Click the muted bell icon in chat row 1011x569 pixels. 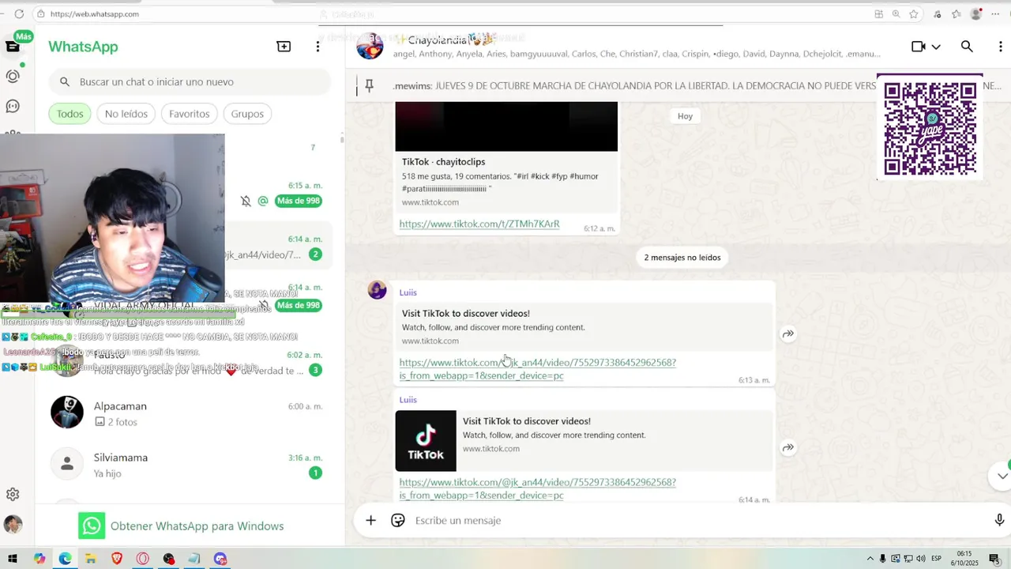point(246,201)
